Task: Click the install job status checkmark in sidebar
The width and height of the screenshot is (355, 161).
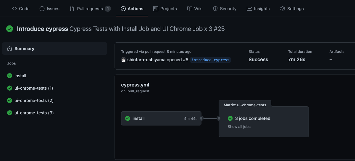Action: 10,76
